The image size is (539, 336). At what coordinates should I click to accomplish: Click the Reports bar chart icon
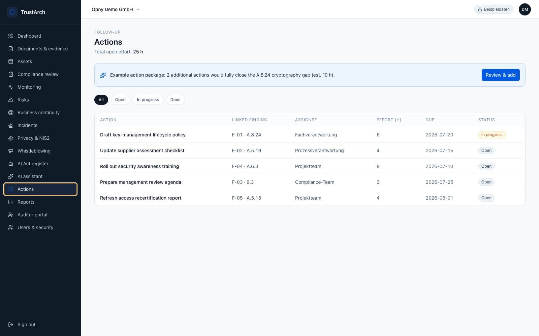coord(11,202)
